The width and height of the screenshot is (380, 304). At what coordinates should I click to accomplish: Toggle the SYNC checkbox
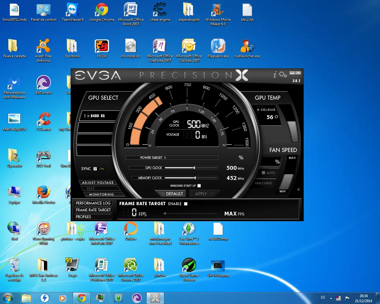click(95, 169)
